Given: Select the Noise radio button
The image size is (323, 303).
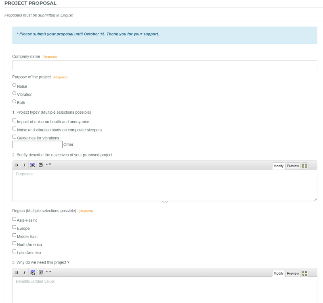Looking at the screenshot, I should (x=15, y=85).
